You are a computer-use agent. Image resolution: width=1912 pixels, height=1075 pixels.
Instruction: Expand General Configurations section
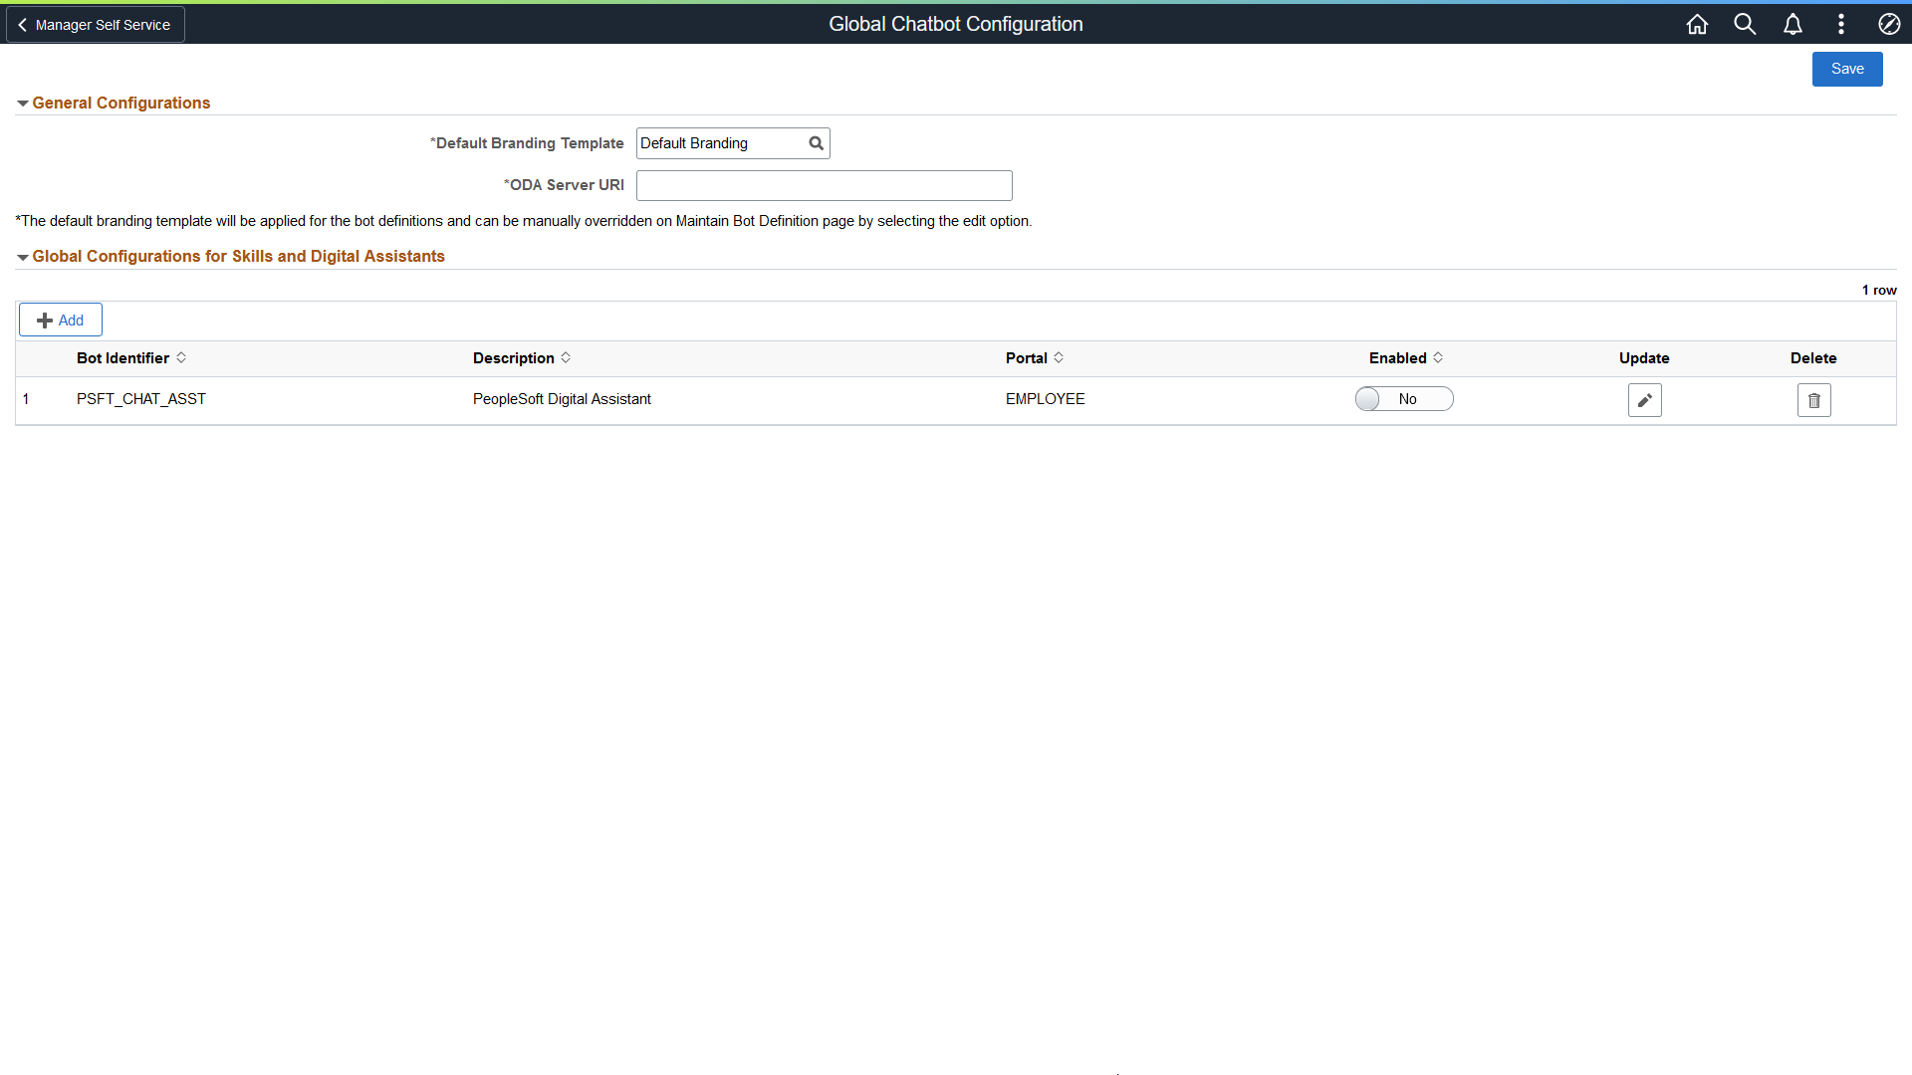(22, 104)
